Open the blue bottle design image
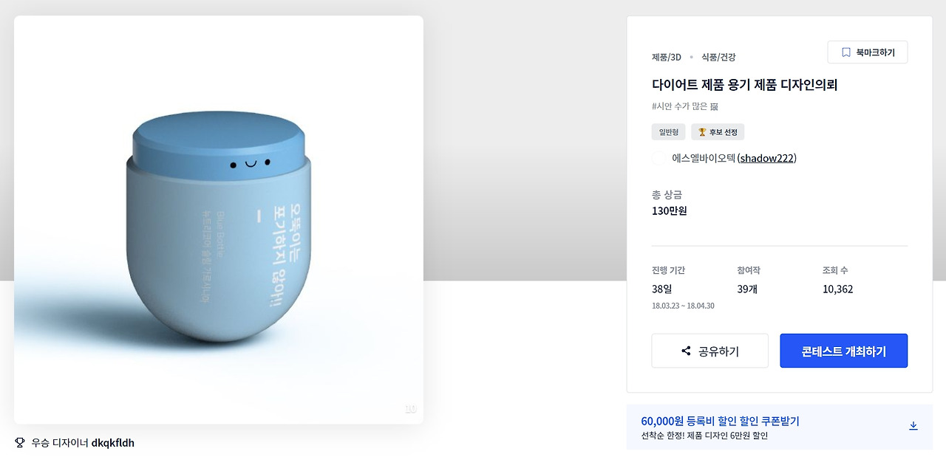This screenshot has width=946, height=457. (219, 220)
